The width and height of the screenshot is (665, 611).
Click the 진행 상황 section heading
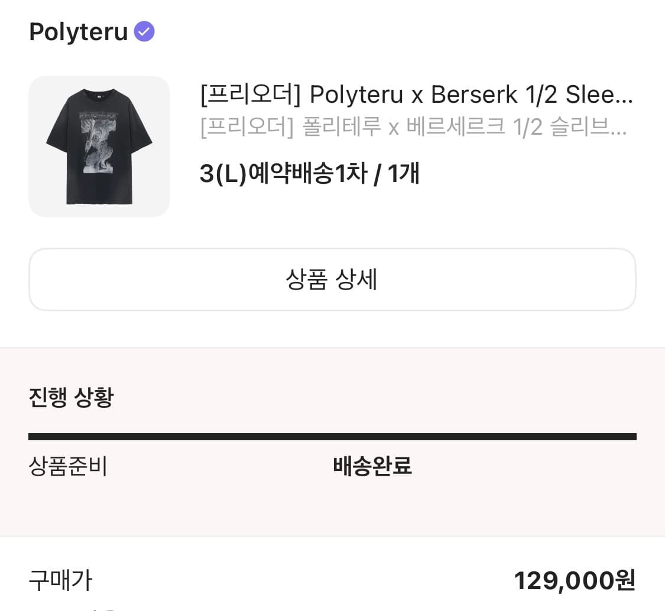[71, 398]
